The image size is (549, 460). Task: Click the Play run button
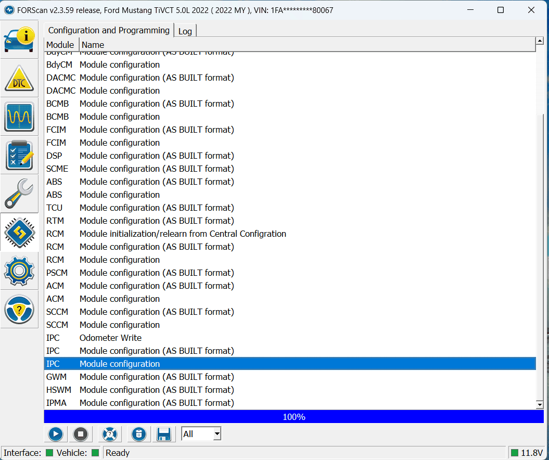point(56,434)
